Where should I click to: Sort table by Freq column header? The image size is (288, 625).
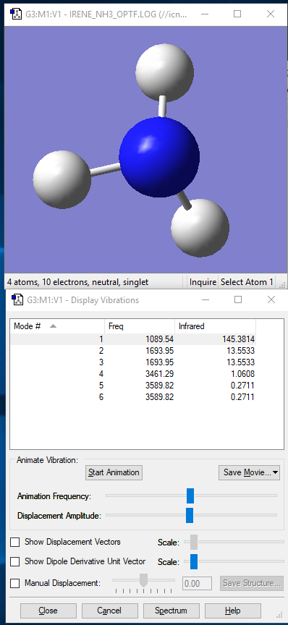[140, 326]
